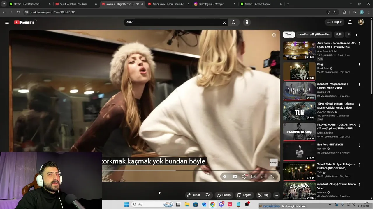Open player settings gear

(x=244, y=176)
